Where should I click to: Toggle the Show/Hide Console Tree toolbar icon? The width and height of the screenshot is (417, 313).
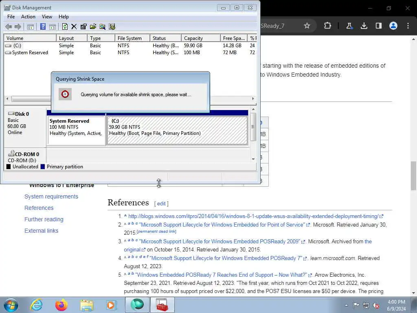pyautogui.click(x=30, y=26)
